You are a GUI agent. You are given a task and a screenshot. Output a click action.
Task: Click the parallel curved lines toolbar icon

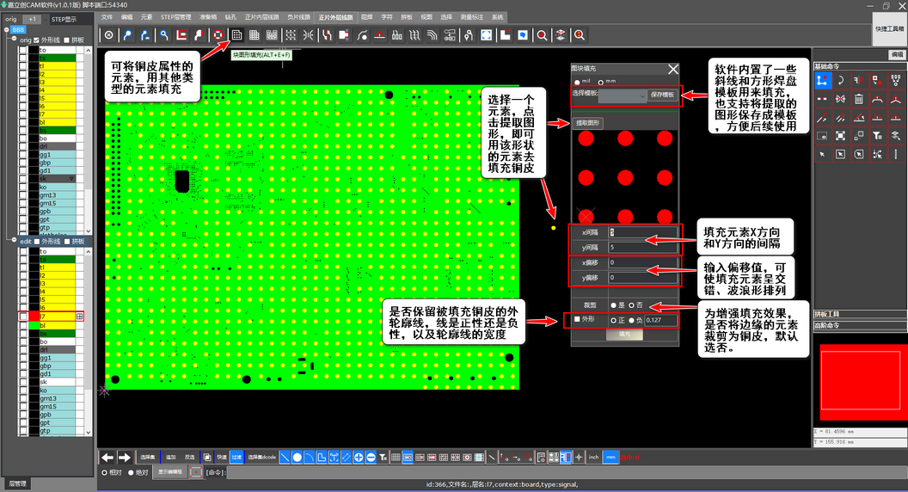pyautogui.click(x=432, y=35)
